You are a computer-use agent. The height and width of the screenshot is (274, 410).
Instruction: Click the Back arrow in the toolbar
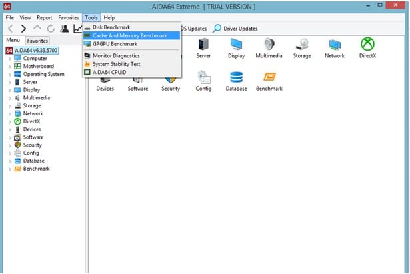(x=11, y=29)
